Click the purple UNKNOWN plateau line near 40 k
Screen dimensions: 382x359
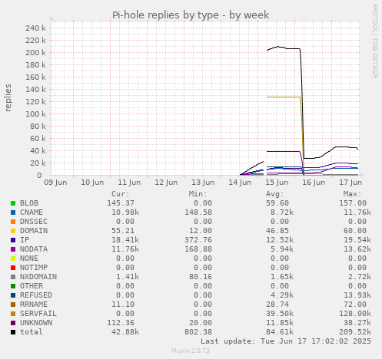click(x=284, y=151)
